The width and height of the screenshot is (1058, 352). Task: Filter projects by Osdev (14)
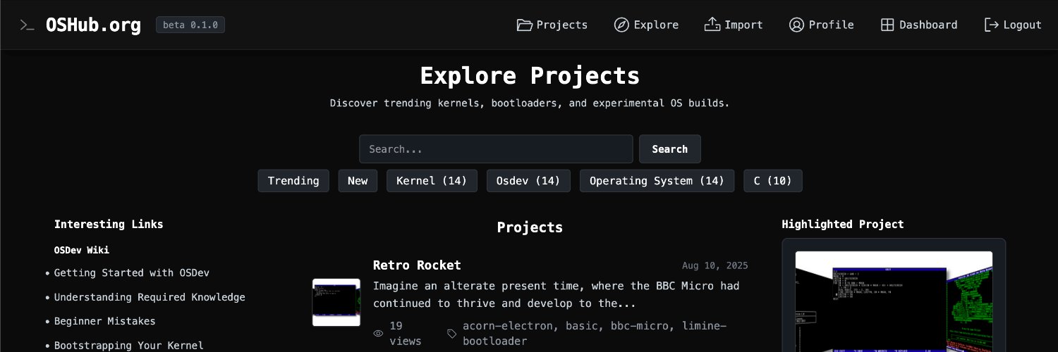point(528,181)
